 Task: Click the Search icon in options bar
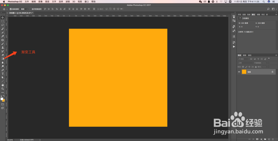[268, 9]
